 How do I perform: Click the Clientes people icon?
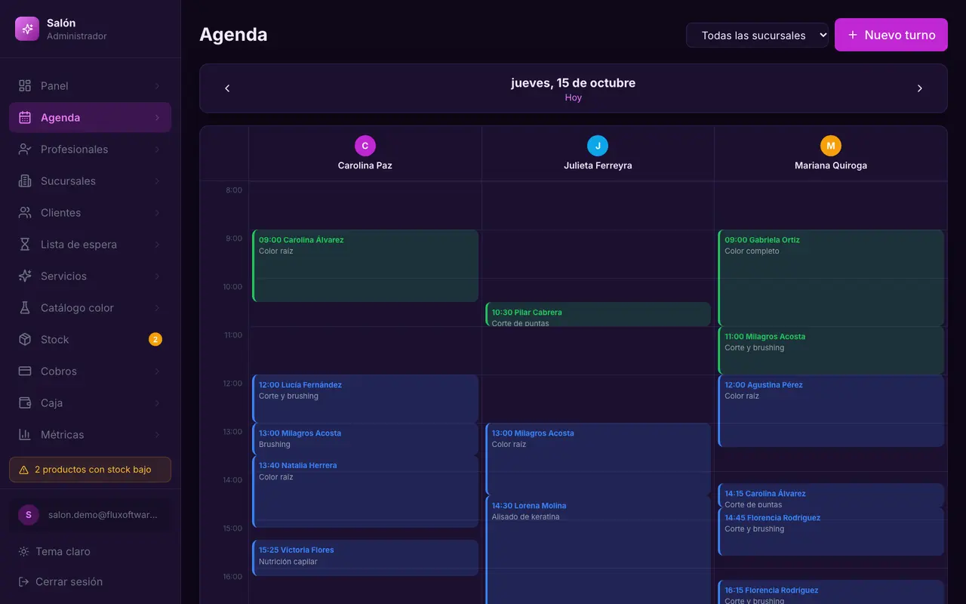(x=25, y=213)
